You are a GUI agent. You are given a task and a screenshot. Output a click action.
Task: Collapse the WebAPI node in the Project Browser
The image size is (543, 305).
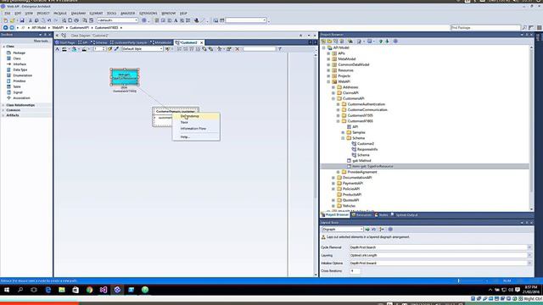[x=328, y=81]
